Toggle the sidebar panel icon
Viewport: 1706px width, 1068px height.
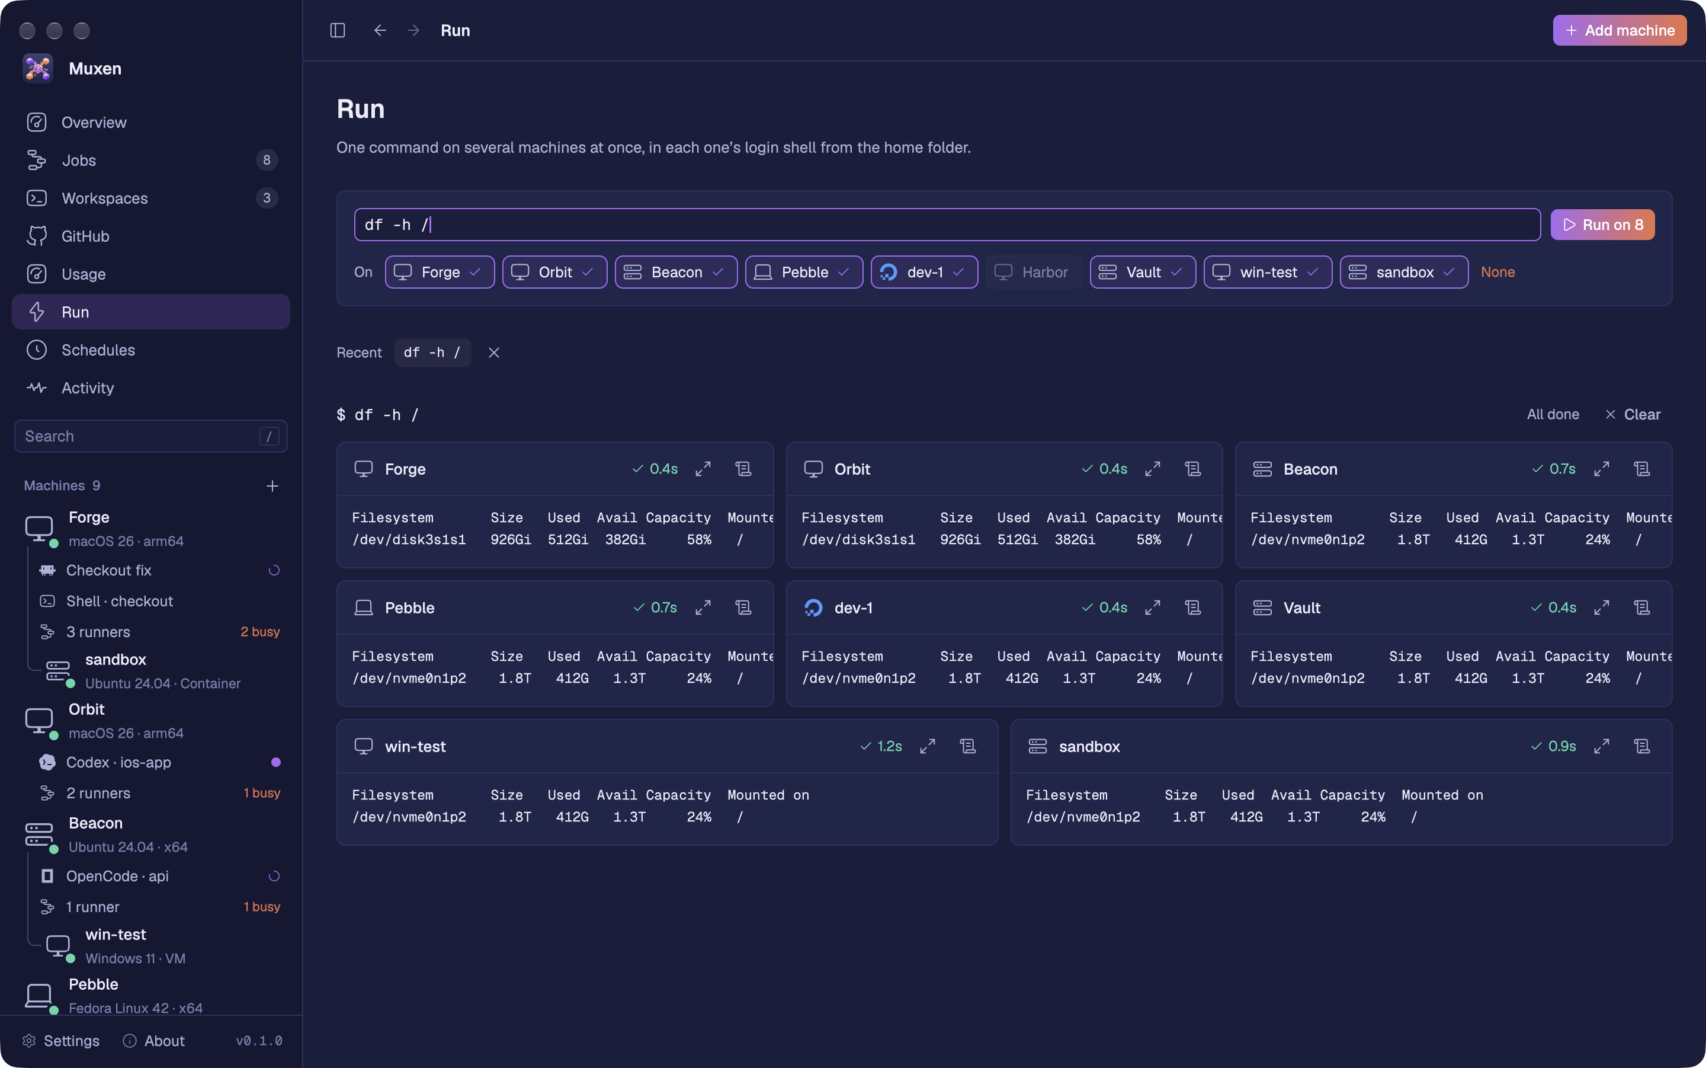(338, 30)
